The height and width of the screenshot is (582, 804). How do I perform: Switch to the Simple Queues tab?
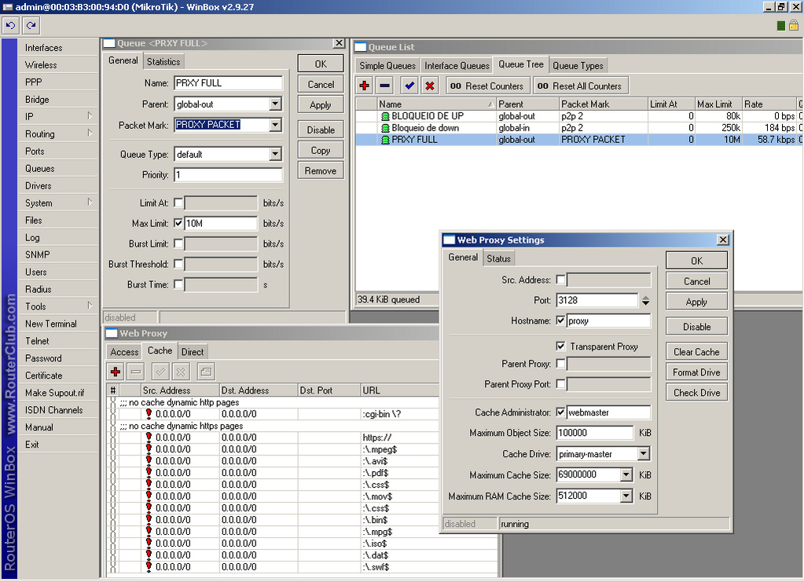(387, 65)
